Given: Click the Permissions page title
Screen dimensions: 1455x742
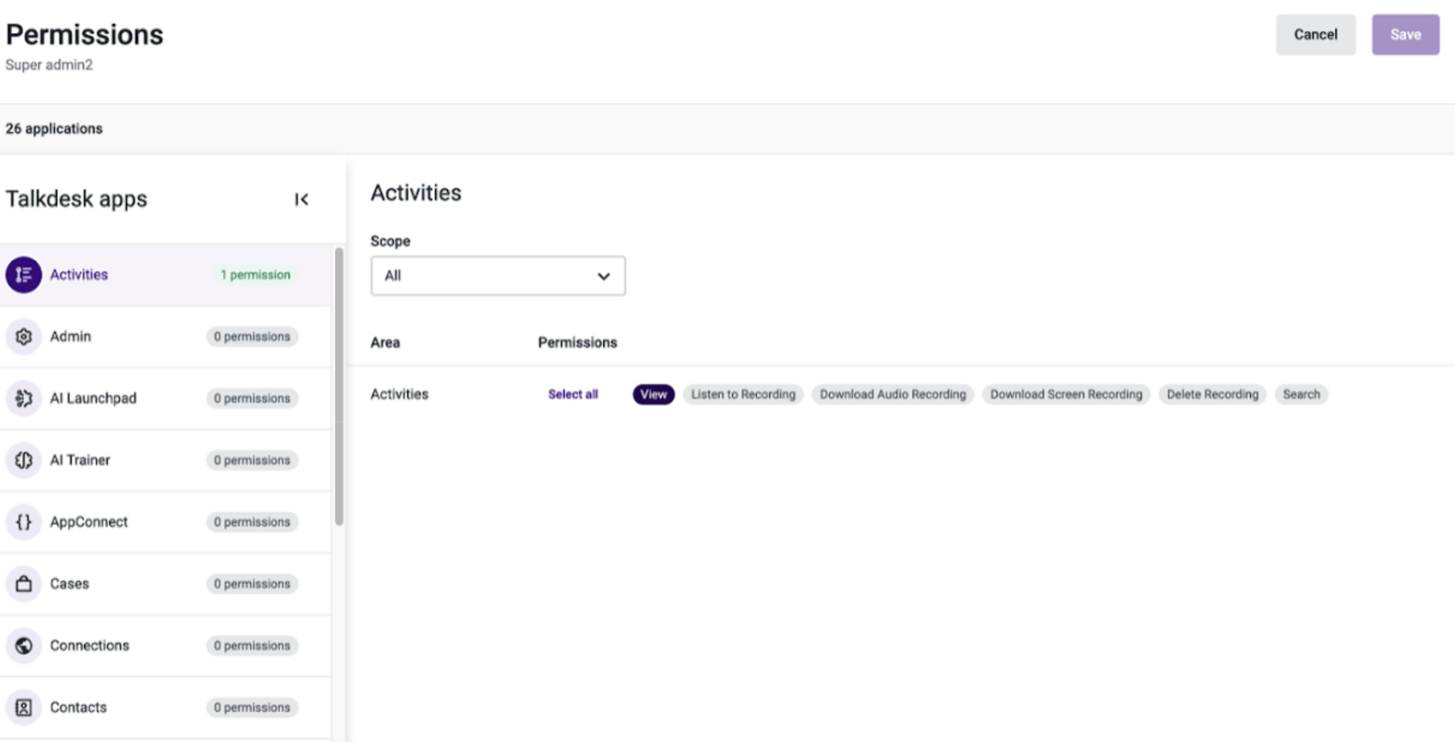Looking at the screenshot, I should (x=84, y=34).
